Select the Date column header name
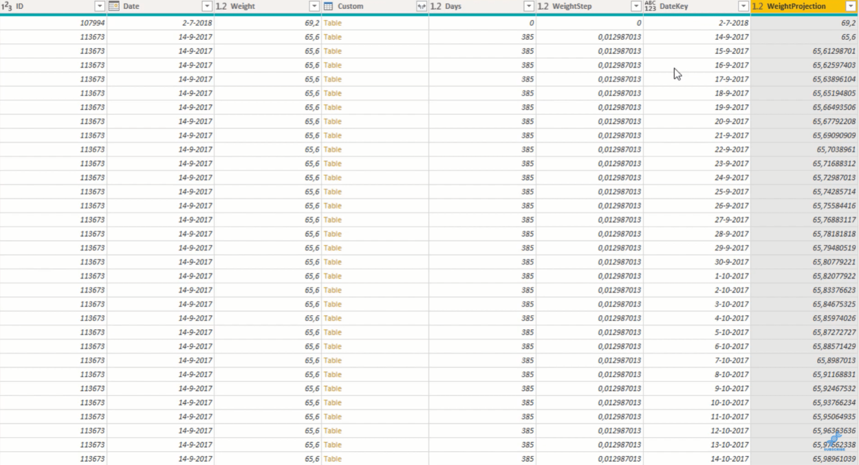Viewport: 859px width, 465px height. (131, 6)
